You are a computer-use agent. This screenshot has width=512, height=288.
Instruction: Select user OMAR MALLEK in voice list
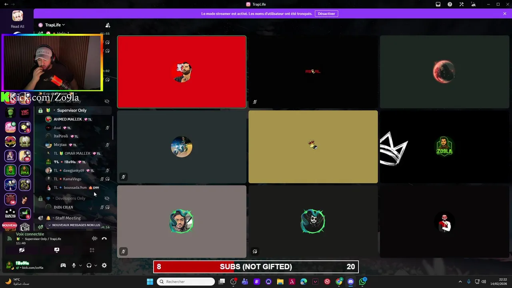pyautogui.click(x=78, y=154)
